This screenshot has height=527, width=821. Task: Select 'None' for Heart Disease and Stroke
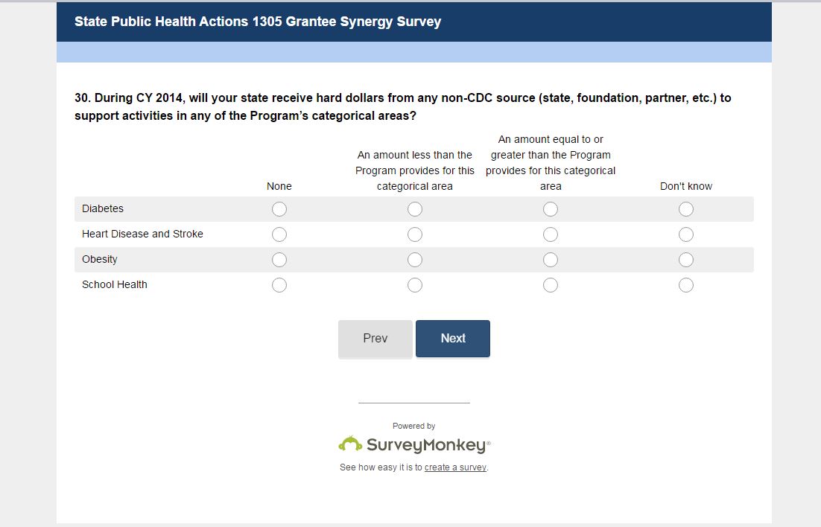279,234
